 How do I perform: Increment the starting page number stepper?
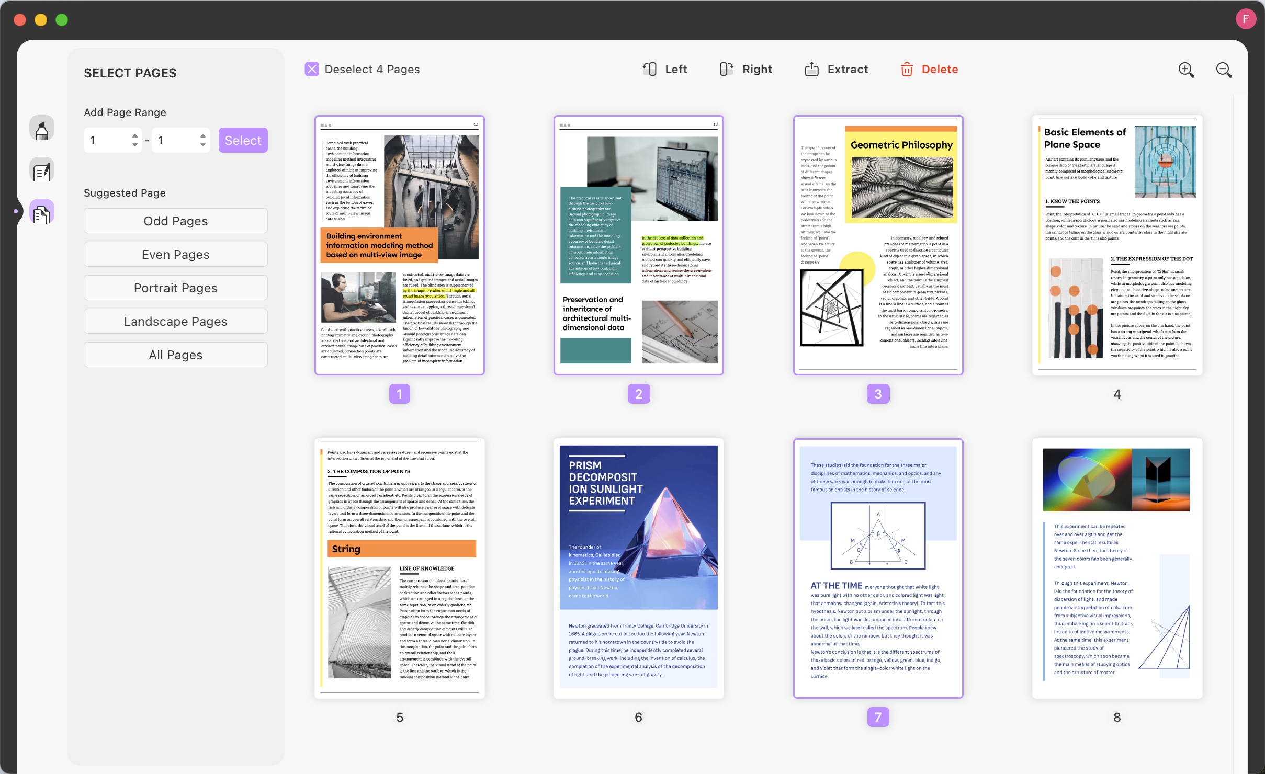click(x=134, y=136)
